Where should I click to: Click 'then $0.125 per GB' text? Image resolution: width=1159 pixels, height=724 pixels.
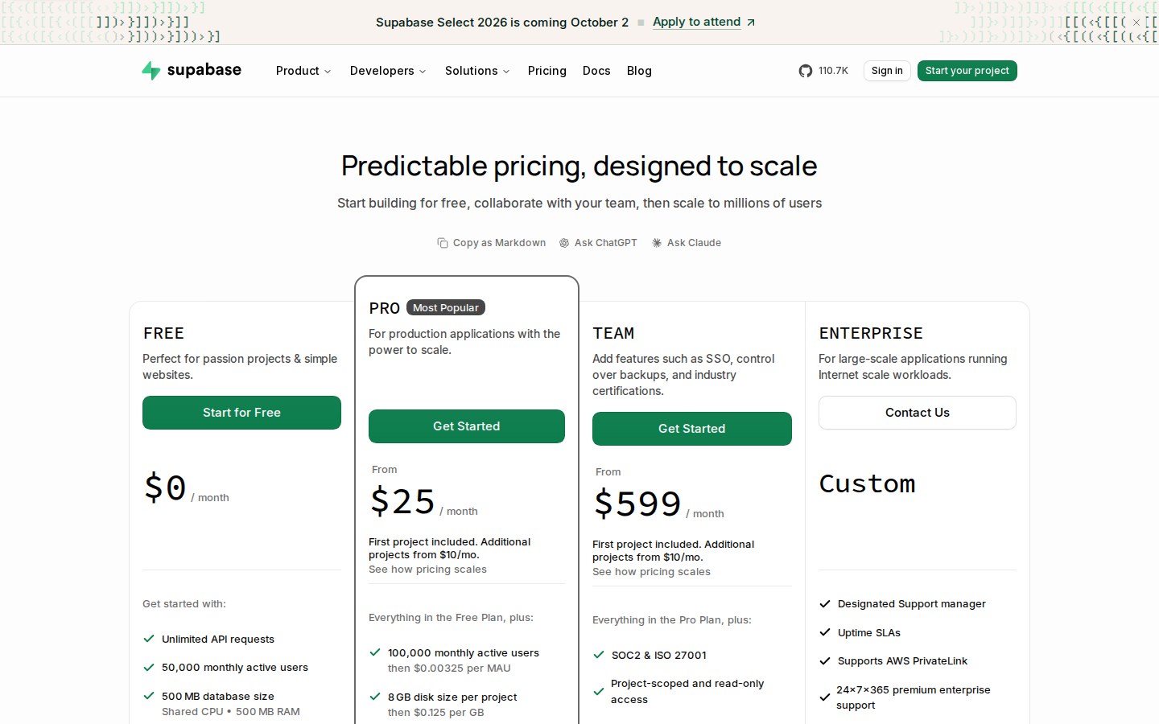pos(435,713)
